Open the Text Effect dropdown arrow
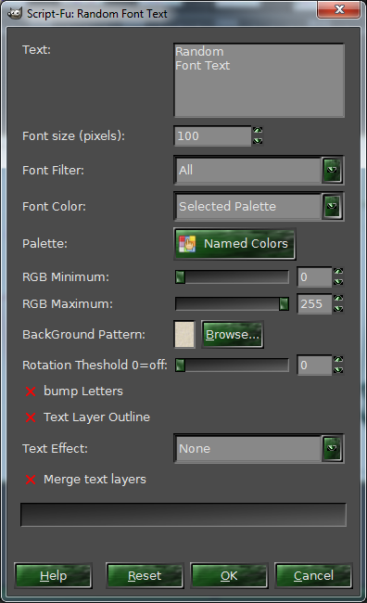 pos(332,448)
